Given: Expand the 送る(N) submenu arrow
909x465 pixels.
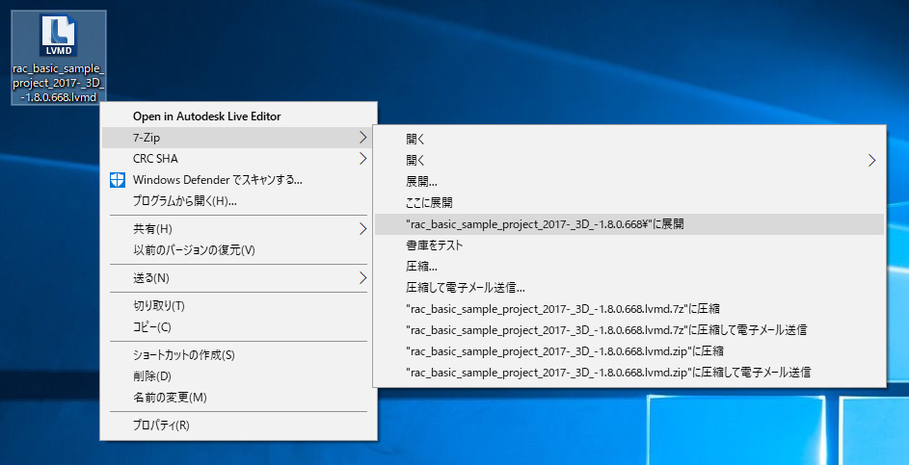Looking at the screenshot, I should 362,278.
